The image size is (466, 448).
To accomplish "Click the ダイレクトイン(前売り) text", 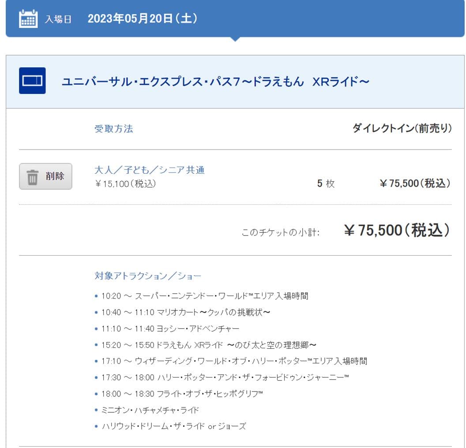I will click(x=402, y=128).
